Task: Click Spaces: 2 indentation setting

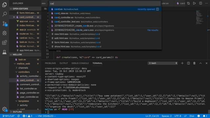Action: coord(166,116)
